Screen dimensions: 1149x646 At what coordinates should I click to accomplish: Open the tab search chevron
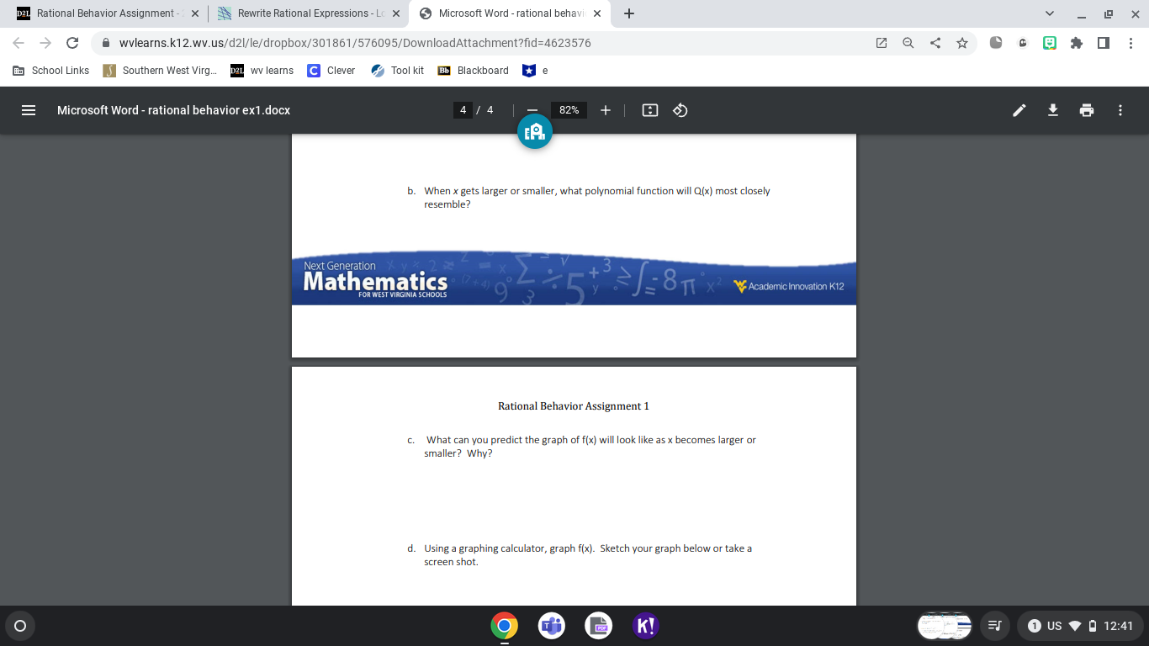pos(1049,13)
